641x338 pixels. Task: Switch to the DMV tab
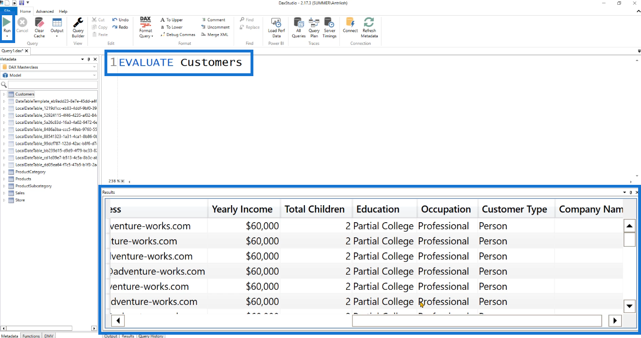point(49,336)
